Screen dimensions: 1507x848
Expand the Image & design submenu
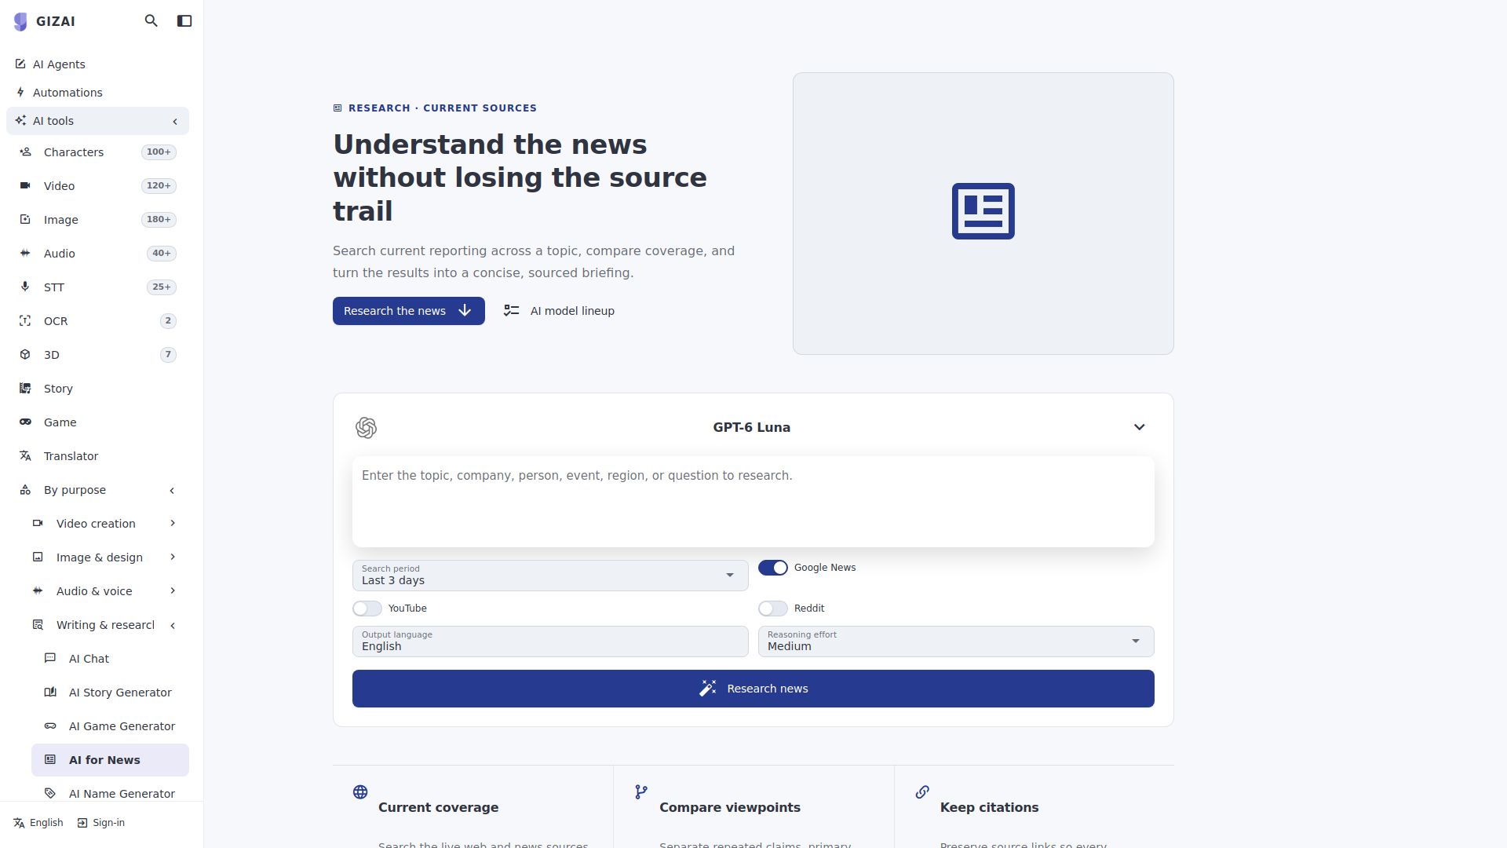point(172,557)
